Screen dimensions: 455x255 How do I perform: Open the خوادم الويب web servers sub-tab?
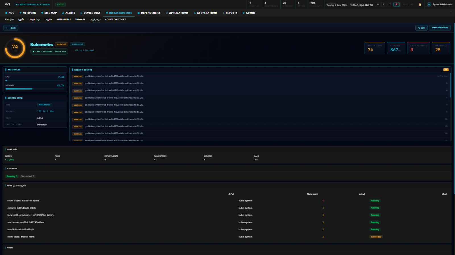(x=95, y=20)
